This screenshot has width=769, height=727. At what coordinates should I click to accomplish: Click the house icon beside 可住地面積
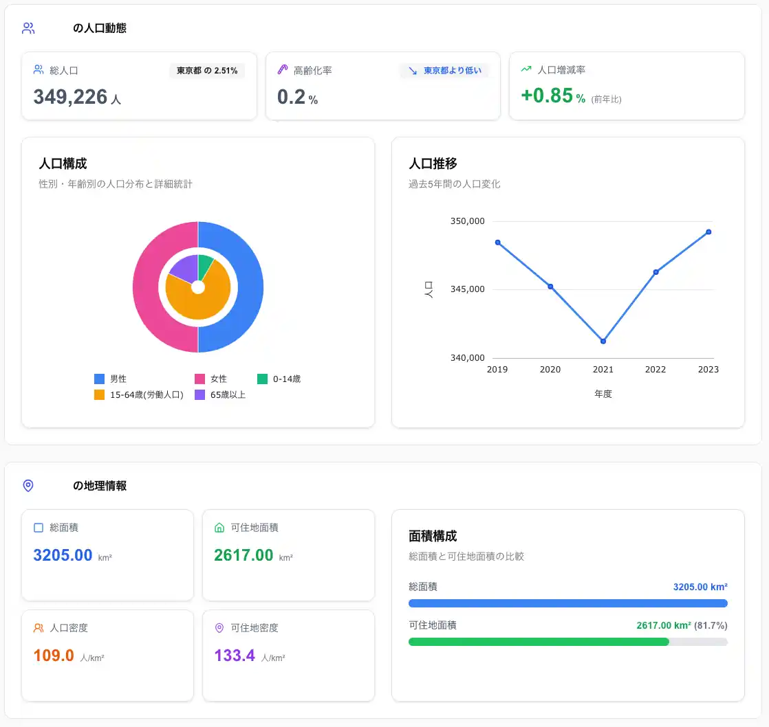(219, 528)
